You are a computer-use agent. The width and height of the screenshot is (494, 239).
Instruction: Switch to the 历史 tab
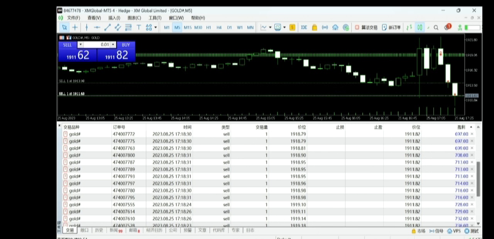coord(99,230)
